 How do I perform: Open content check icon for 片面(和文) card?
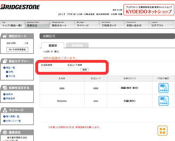click(x=163, y=101)
